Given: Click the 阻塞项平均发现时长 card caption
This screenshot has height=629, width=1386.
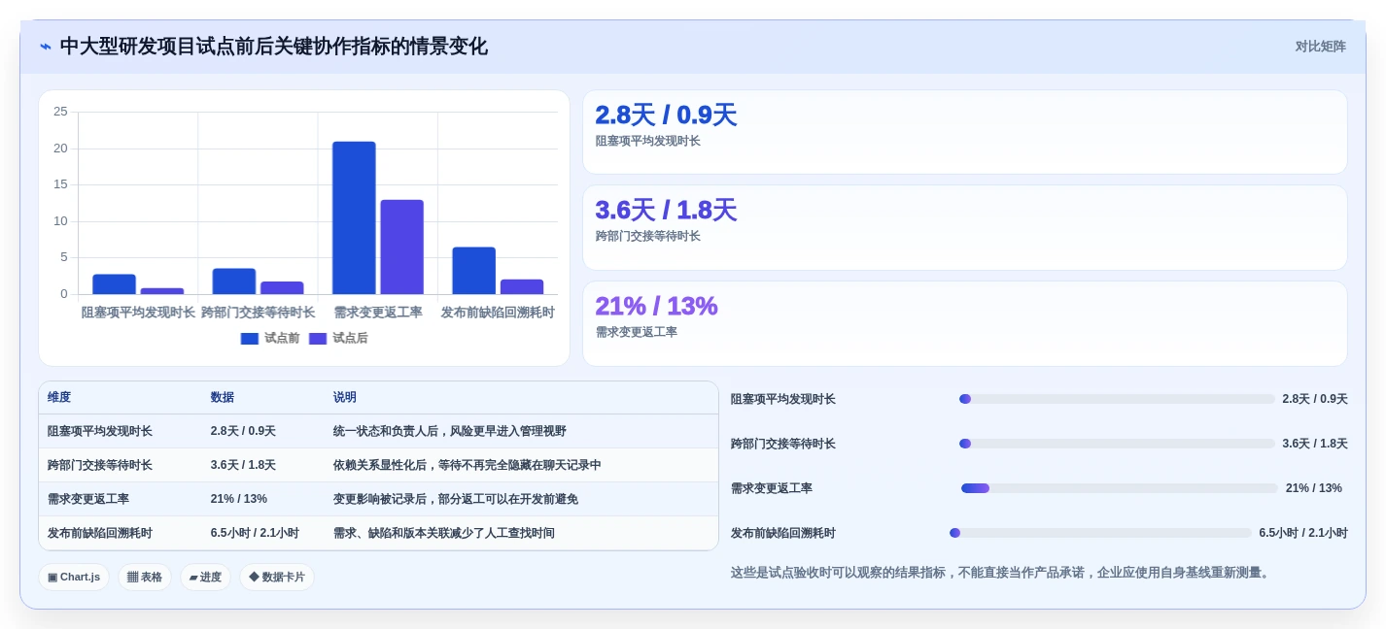Looking at the screenshot, I should click(647, 141).
